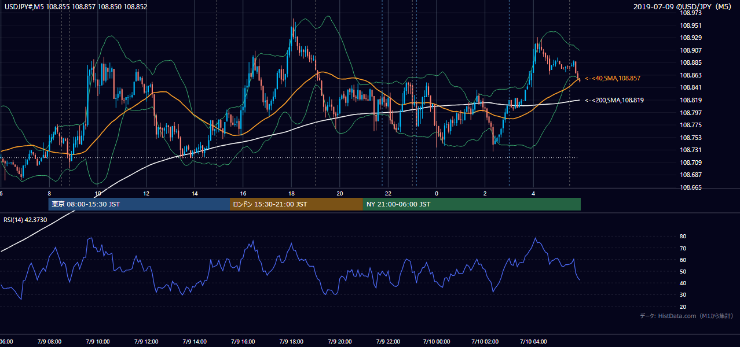Viewport: 740px width, 347px height.
Task: Click price axis value 108.753
Action: pyautogui.click(x=691, y=138)
